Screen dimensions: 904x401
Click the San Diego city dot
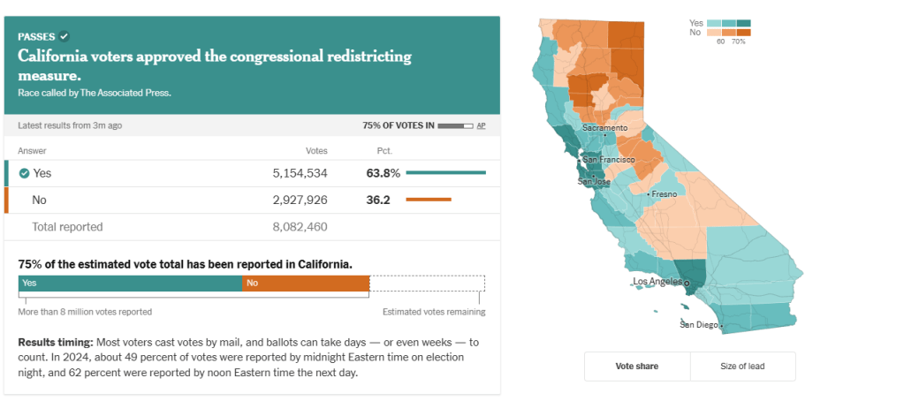coord(722,327)
